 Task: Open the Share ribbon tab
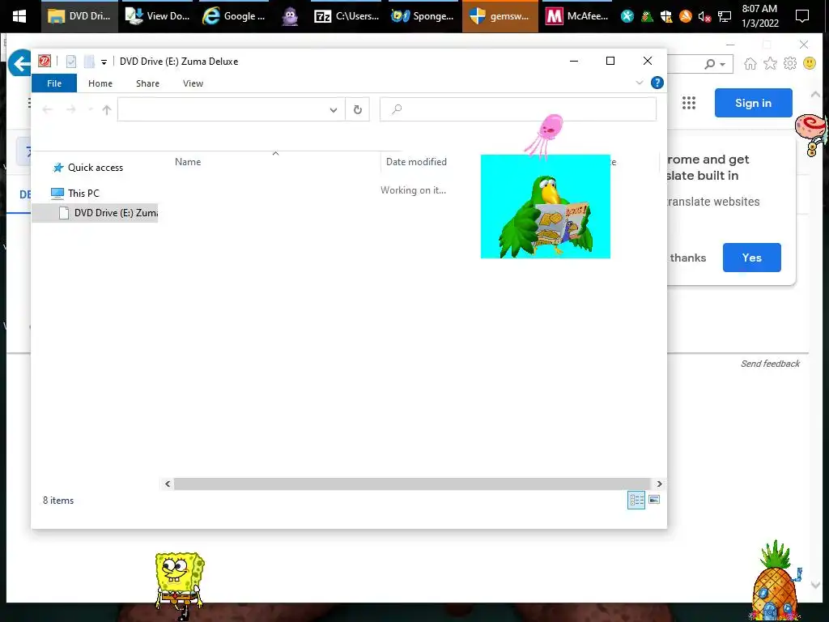pos(147,83)
